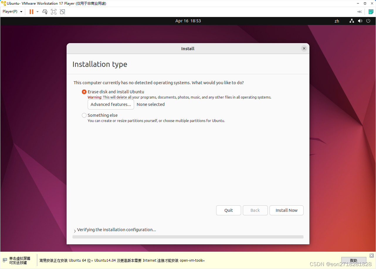Click the Installation type heading
The width and height of the screenshot is (376, 269).
tap(100, 64)
